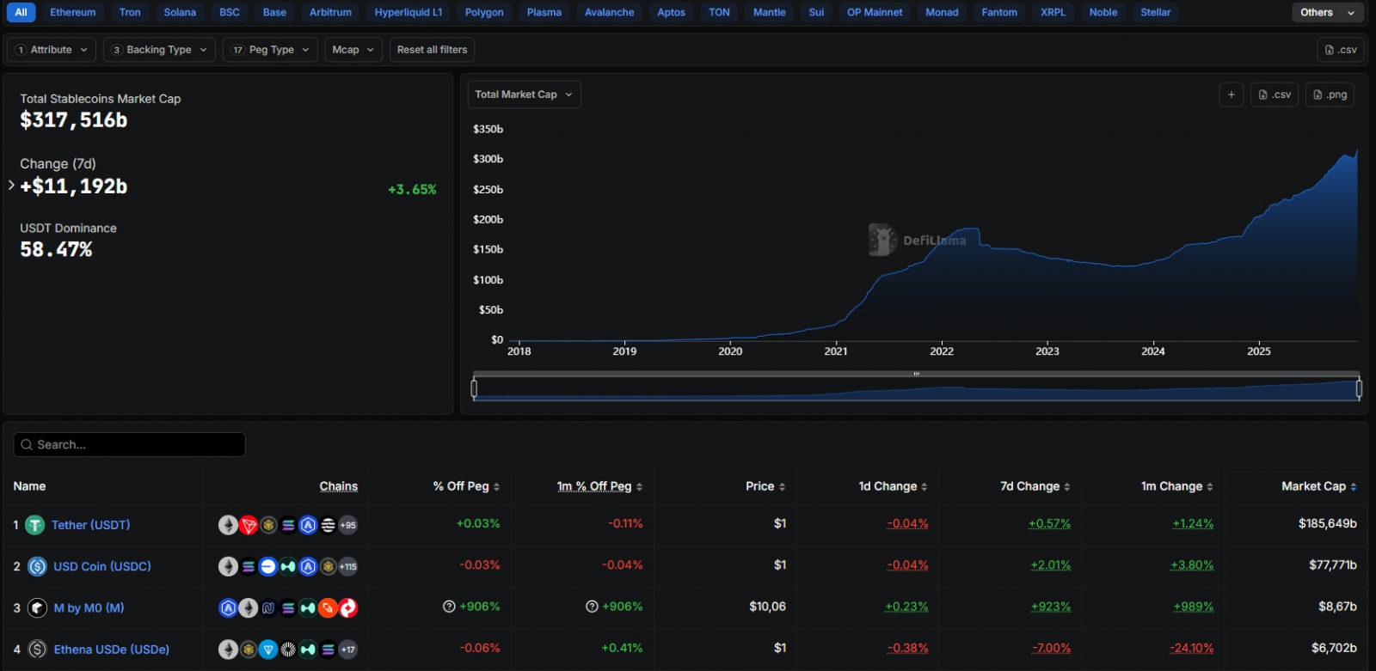Sort table by 7d Change column

(1035, 486)
